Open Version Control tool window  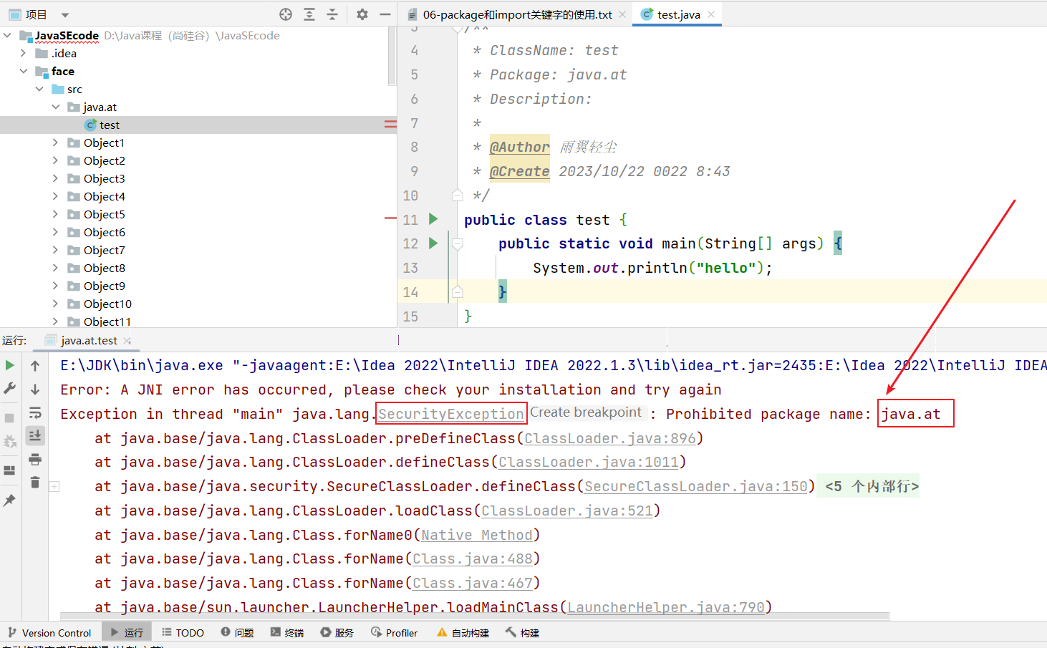tap(49, 633)
